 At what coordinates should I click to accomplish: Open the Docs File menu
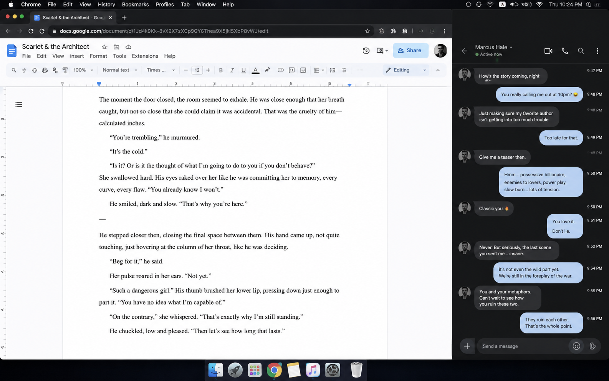tap(26, 56)
